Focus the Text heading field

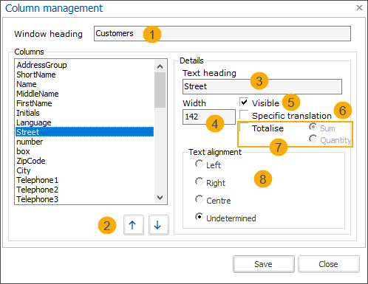coord(262,86)
